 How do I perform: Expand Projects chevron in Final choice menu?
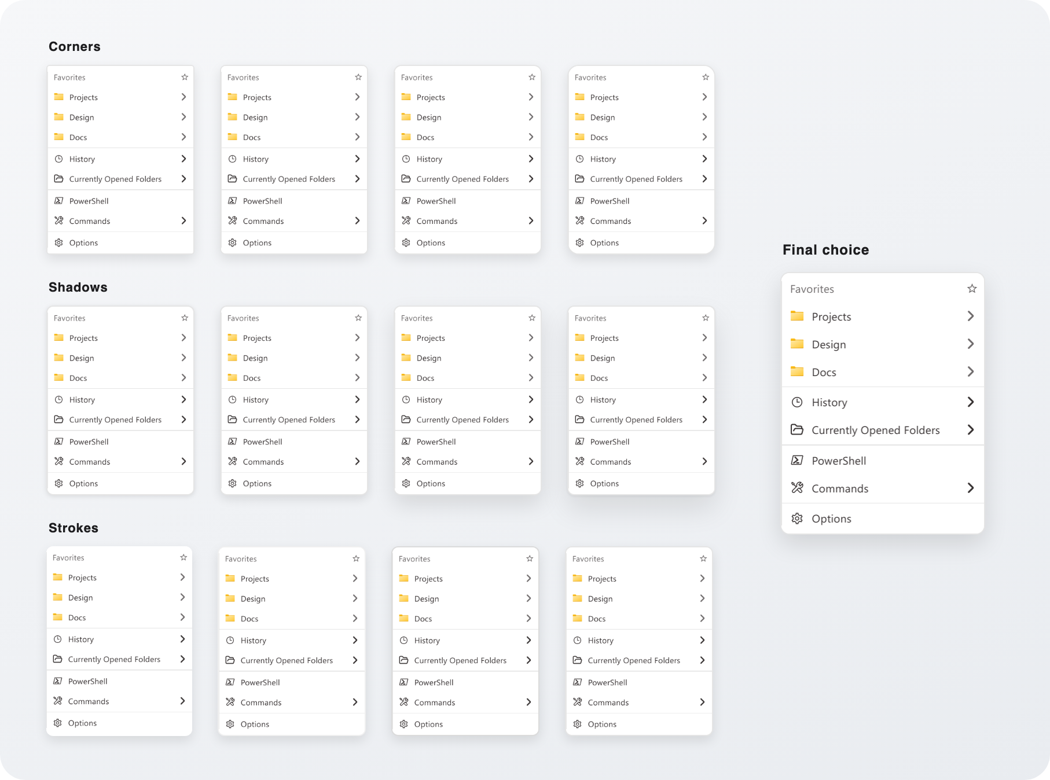click(x=971, y=316)
